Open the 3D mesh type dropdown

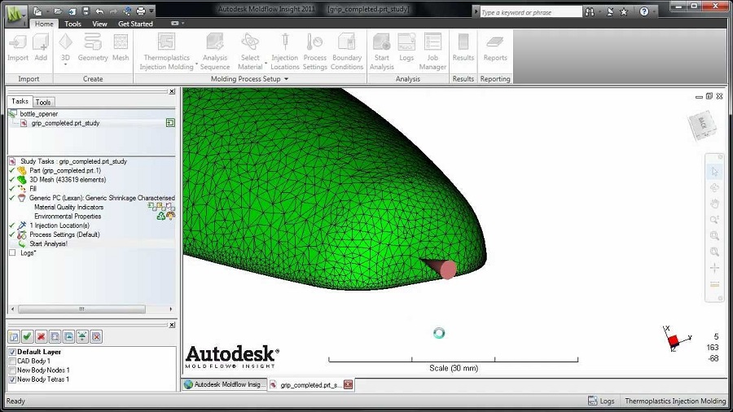coord(65,65)
